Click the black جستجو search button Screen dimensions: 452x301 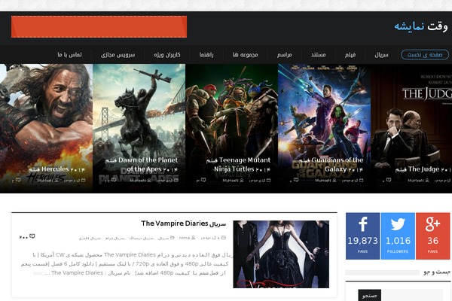tap(370, 295)
